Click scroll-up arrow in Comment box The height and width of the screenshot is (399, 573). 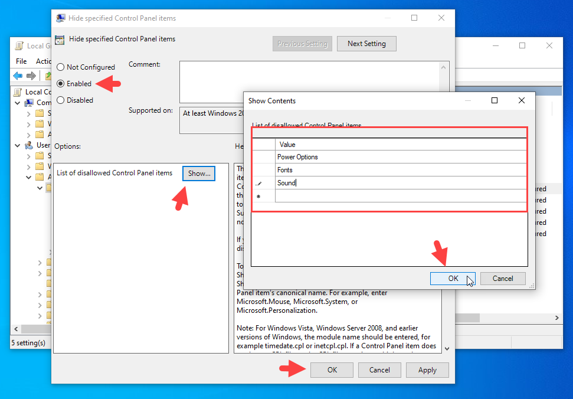pos(443,67)
